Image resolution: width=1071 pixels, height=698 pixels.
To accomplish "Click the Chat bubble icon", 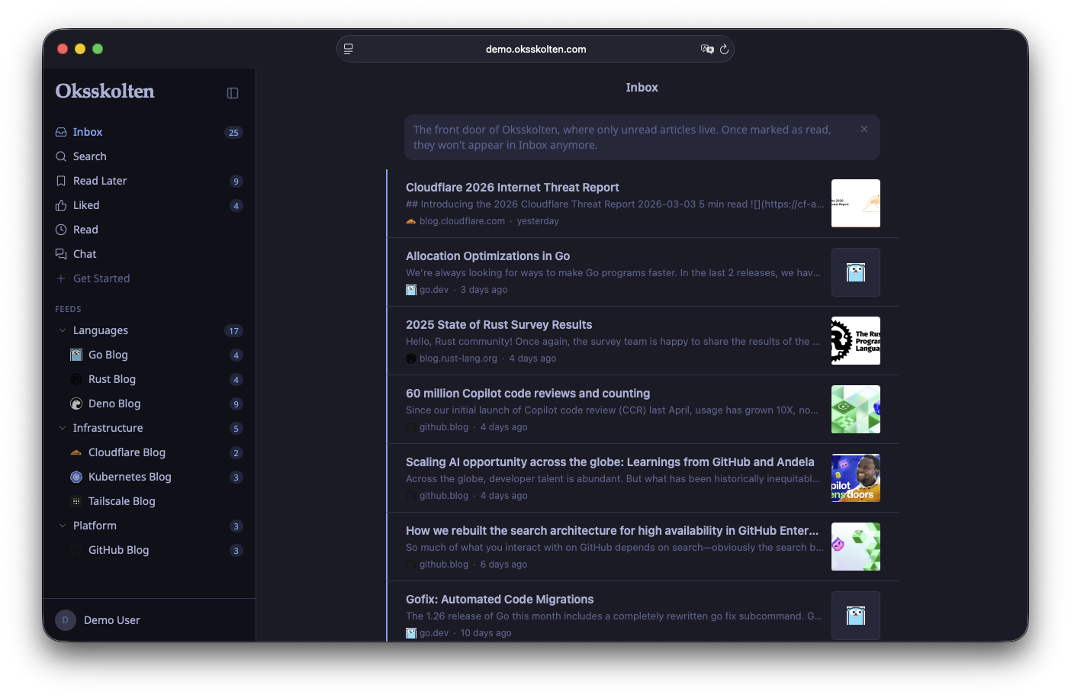I will point(61,254).
